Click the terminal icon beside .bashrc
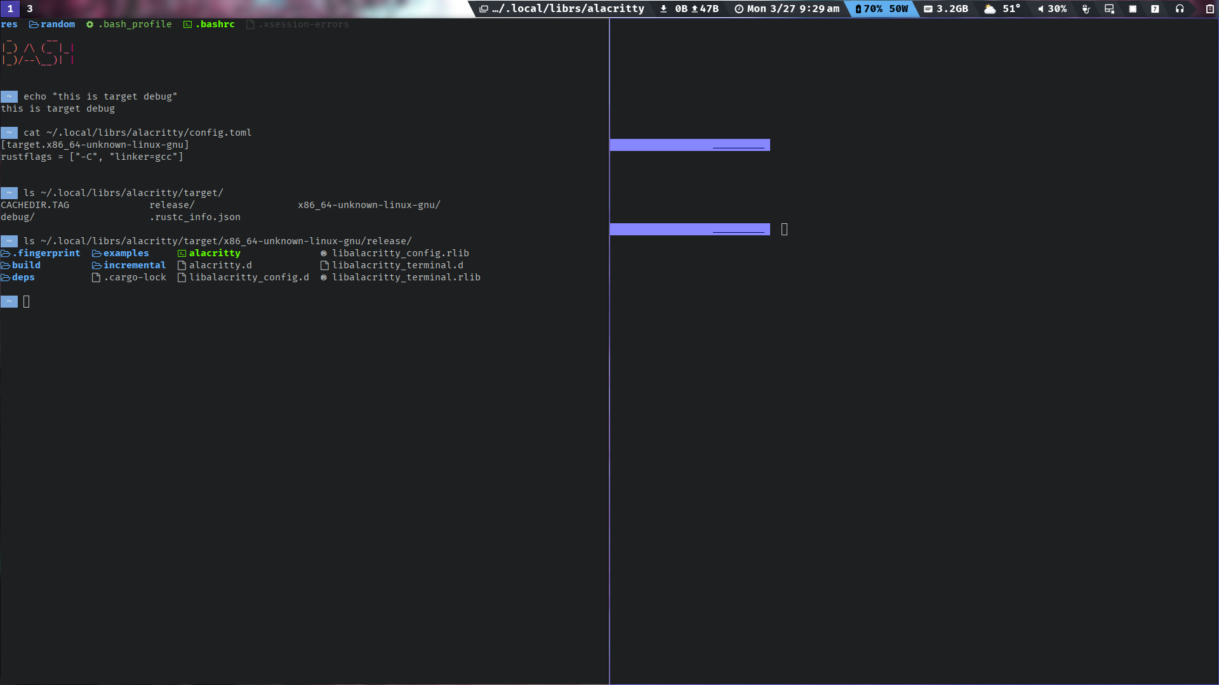Viewport: 1219px width, 685px height. pos(187,24)
